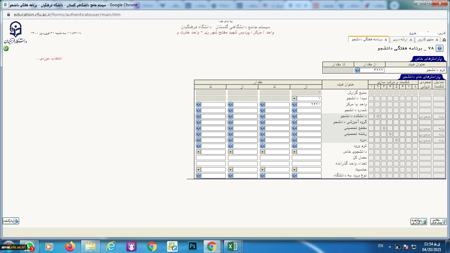This screenshot has height=253, width=450.
Task: Toggle sort level 3 box for مقطع تحصیلی
Action: 384,128
